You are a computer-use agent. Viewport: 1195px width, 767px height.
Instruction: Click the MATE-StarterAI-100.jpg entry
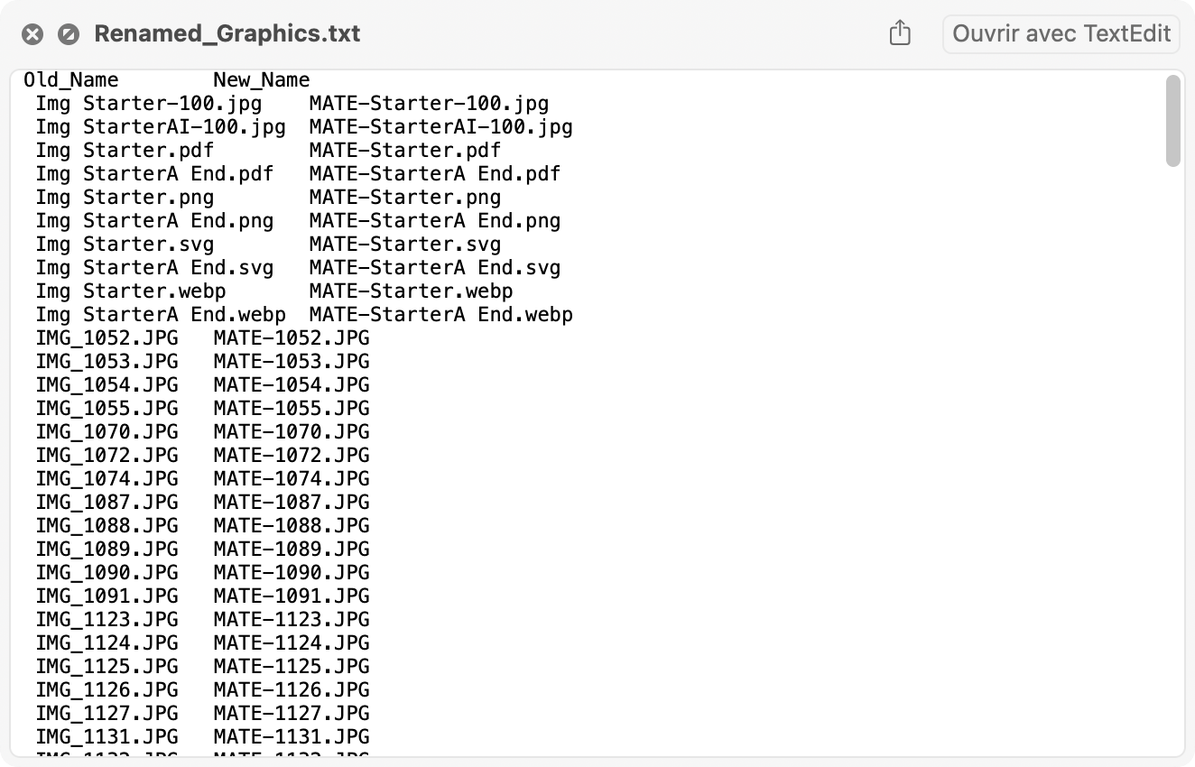pos(440,127)
